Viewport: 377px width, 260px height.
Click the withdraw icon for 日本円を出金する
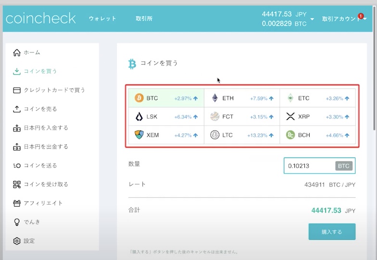pos(17,146)
